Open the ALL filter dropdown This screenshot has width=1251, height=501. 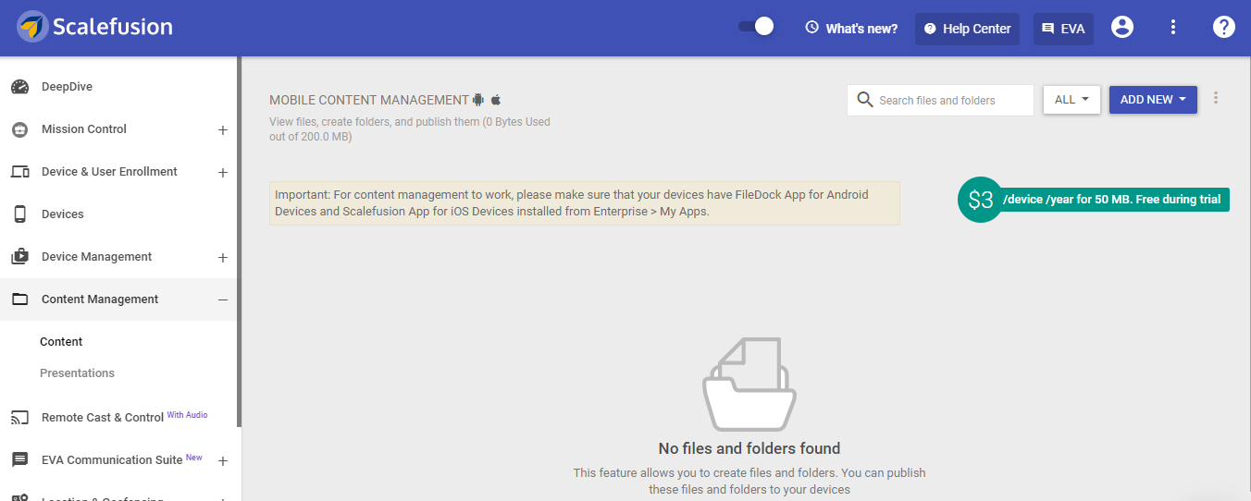(x=1071, y=100)
